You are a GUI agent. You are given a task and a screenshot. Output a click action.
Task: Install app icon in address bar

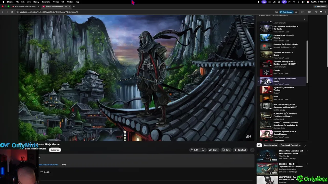click(276, 12)
